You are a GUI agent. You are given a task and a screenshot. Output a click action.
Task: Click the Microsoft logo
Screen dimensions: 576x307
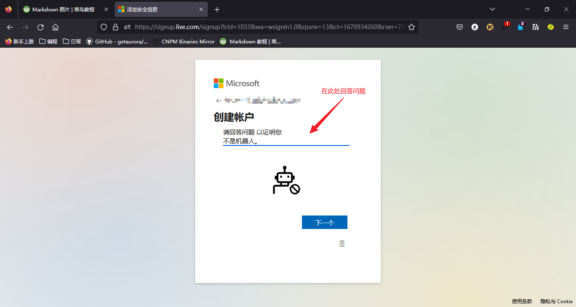coord(237,83)
